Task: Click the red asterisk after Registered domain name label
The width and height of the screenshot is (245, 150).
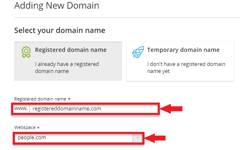Action: pos(69,99)
